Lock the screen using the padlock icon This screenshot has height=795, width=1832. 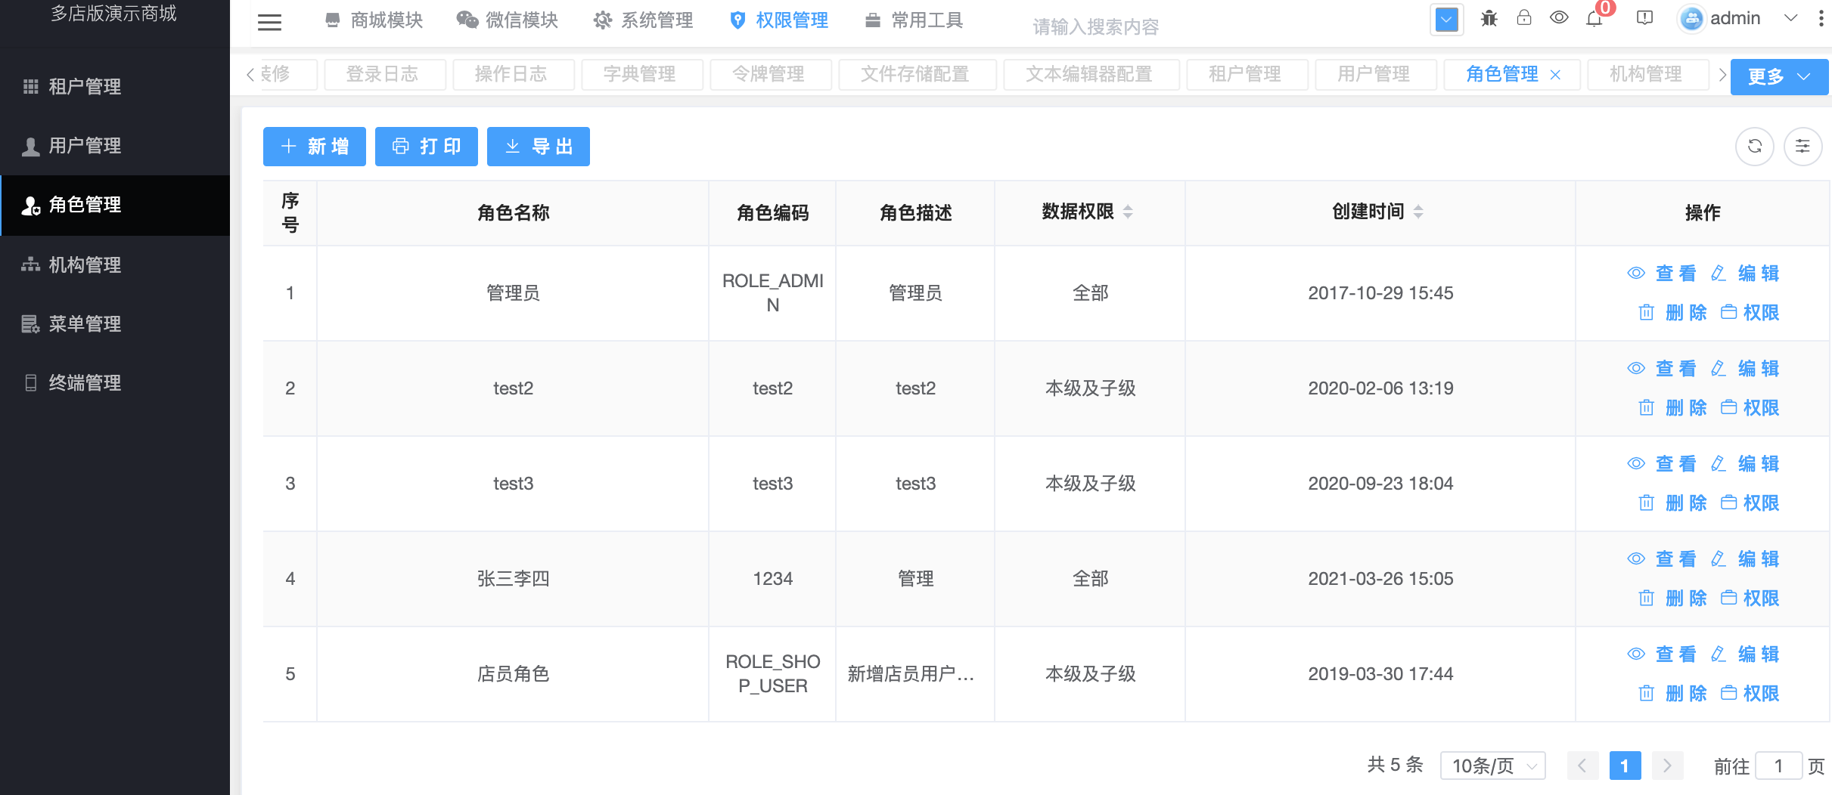pyautogui.click(x=1523, y=18)
